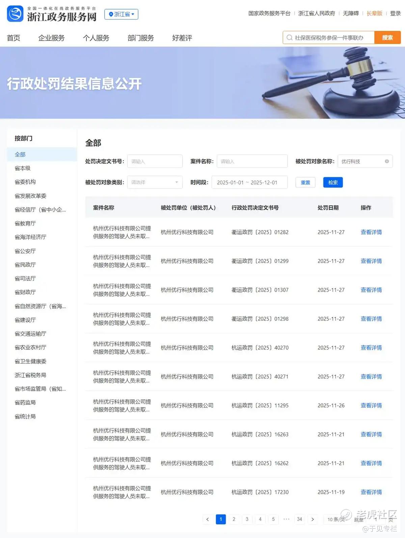View details for case 杭运政罚〔2025〕16263
The image size is (405, 538).
pos(371,434)
